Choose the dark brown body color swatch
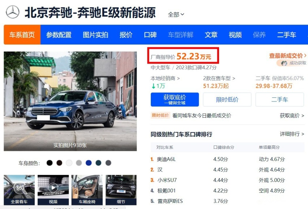Image resolution: width=308 pixels, height=209 pixels. 59,163
